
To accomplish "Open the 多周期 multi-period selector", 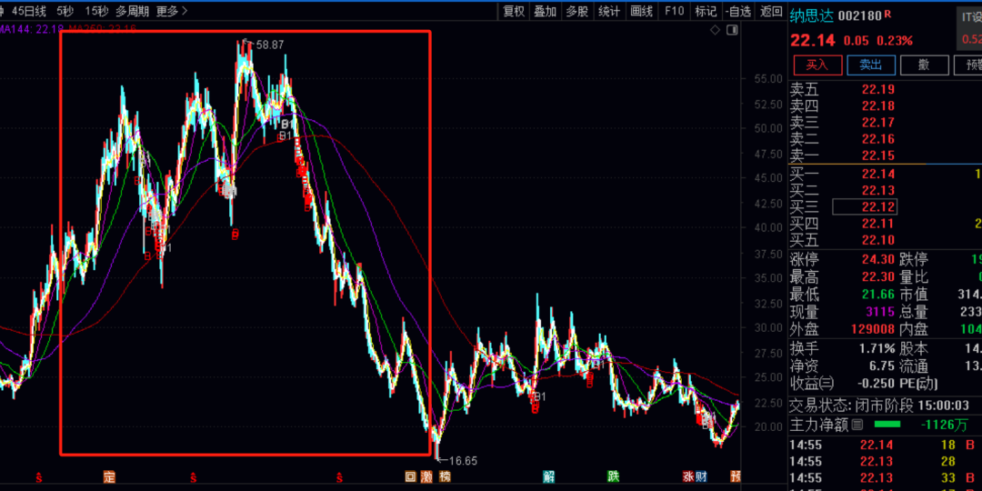I will click(133, 11).
